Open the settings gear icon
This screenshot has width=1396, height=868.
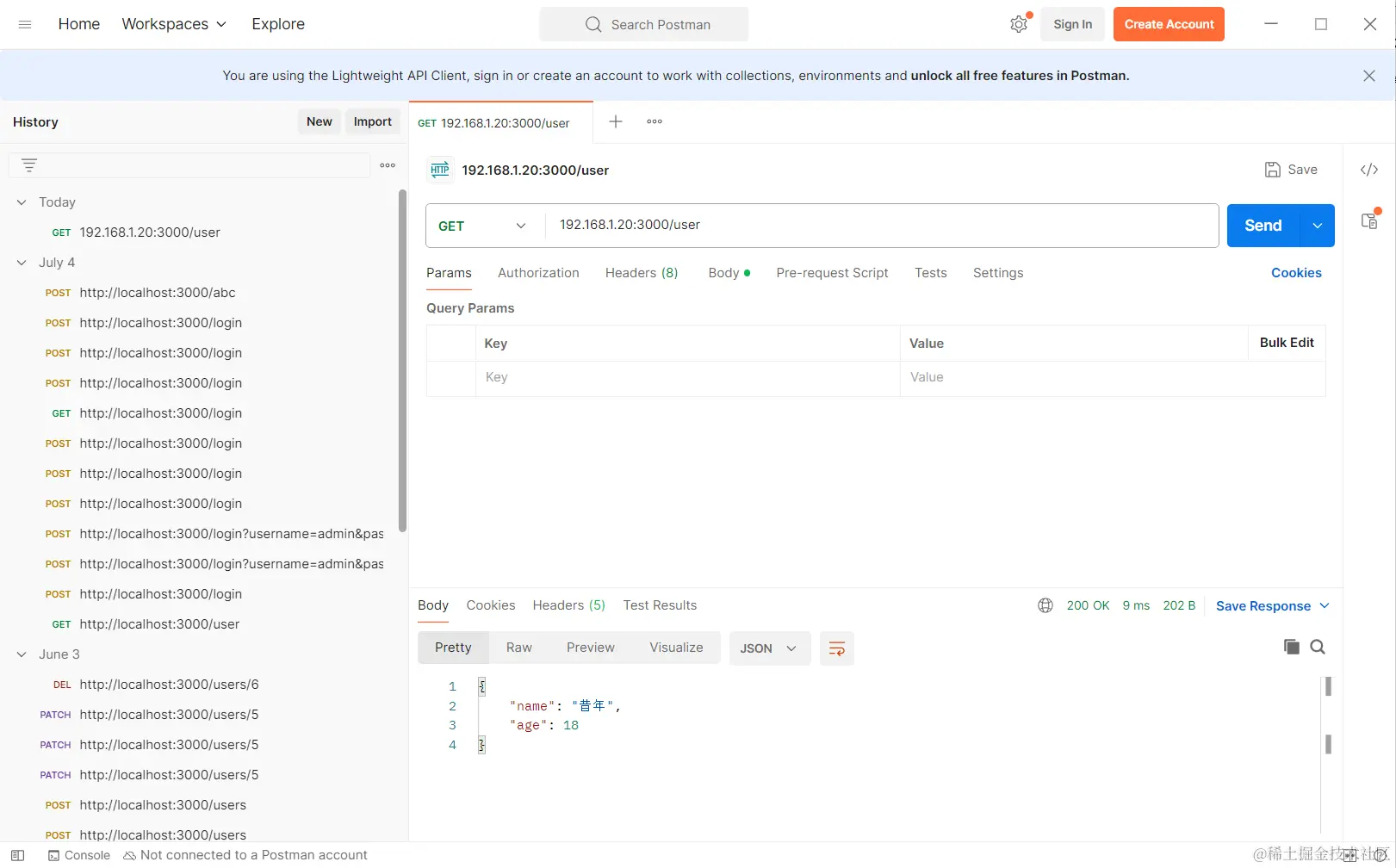[x=1019, y=24]
